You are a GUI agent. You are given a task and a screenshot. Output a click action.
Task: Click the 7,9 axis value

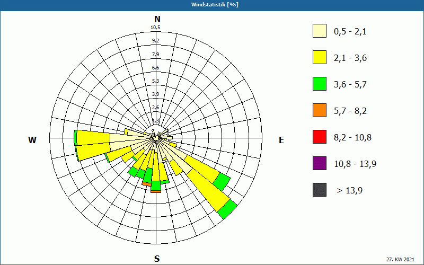155,55
